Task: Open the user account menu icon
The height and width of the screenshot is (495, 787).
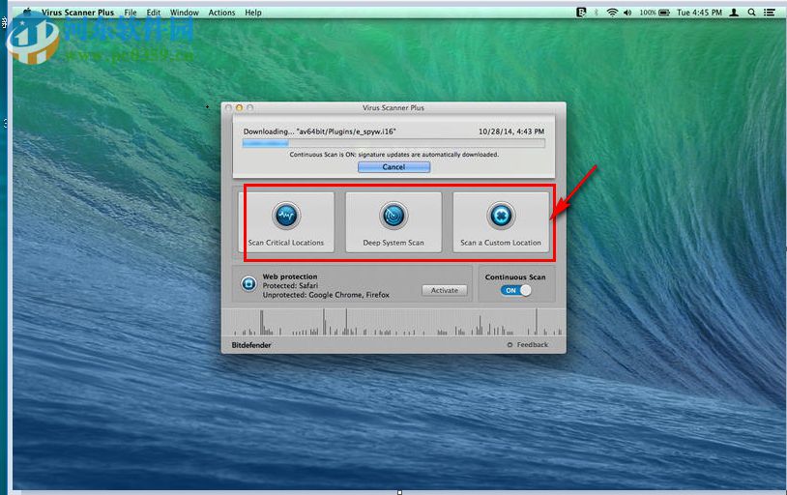Action: click(734, 12)
